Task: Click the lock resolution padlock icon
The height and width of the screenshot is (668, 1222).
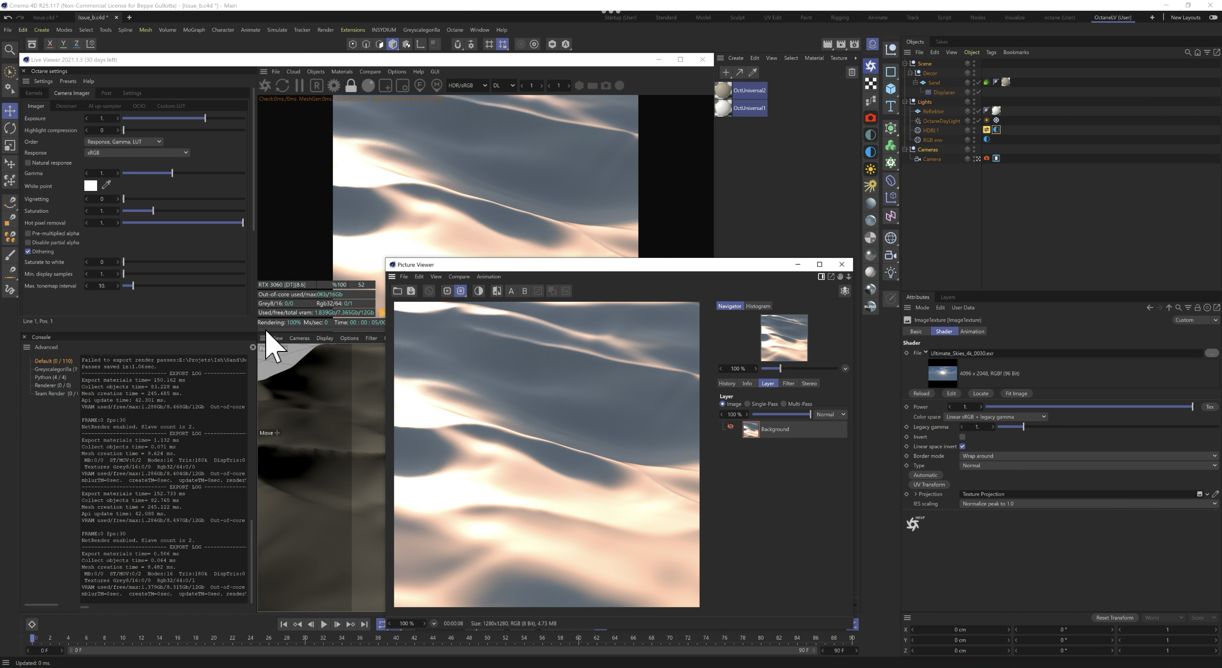Action: tap(351, 86)
